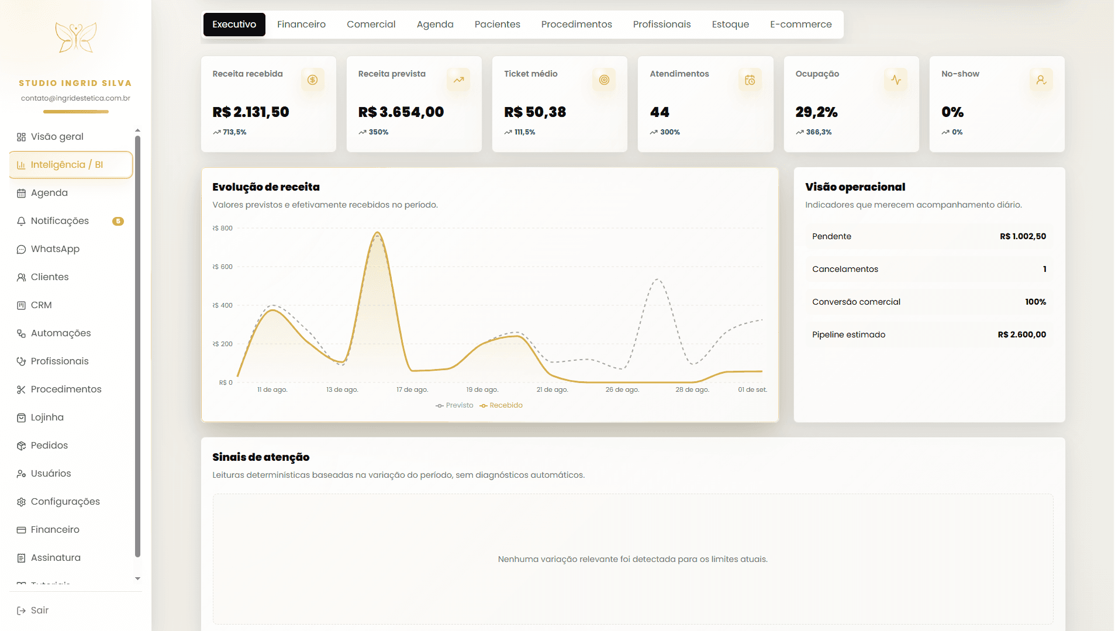This screenshot has height=631, width=1115.
Task: Click the Notificações badge showing 5
Action: tap(118, 221)
